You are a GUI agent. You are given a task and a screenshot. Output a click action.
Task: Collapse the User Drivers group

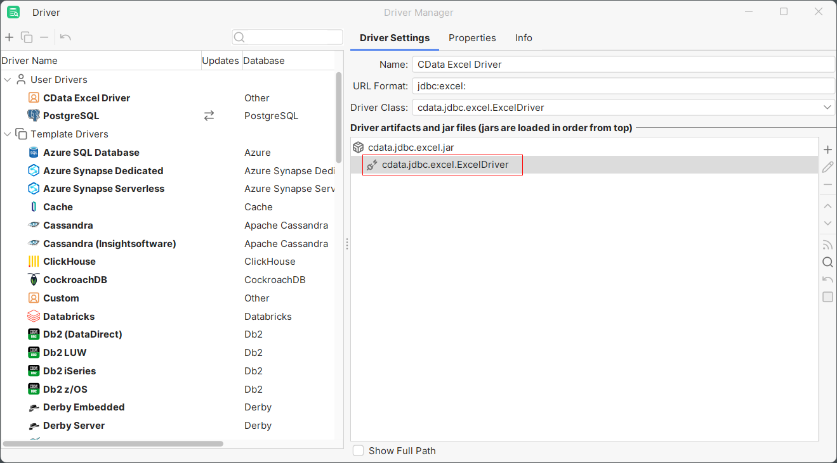(8, 80)
